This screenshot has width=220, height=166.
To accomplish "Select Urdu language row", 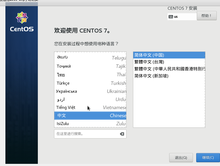I will click(90, 99).
